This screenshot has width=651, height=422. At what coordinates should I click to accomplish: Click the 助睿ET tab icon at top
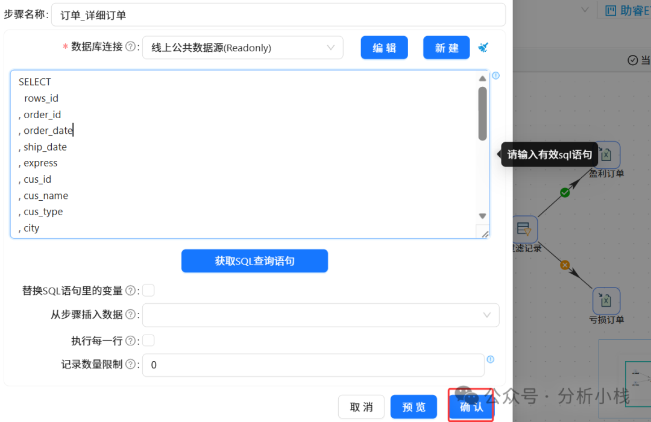(x=610, y=10)
